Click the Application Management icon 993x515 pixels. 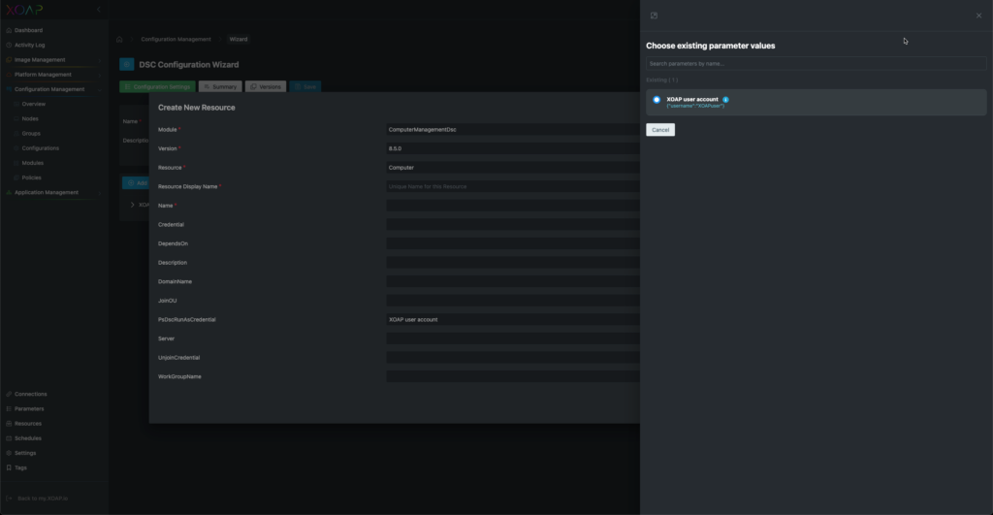click(9, 193)
